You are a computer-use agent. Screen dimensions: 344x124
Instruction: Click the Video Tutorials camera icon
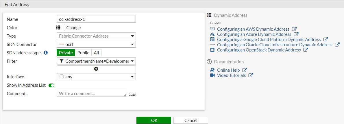click(x=212, y=75)
